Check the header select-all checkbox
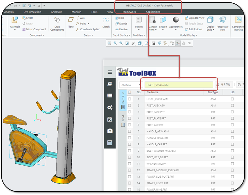 [130, 92]
